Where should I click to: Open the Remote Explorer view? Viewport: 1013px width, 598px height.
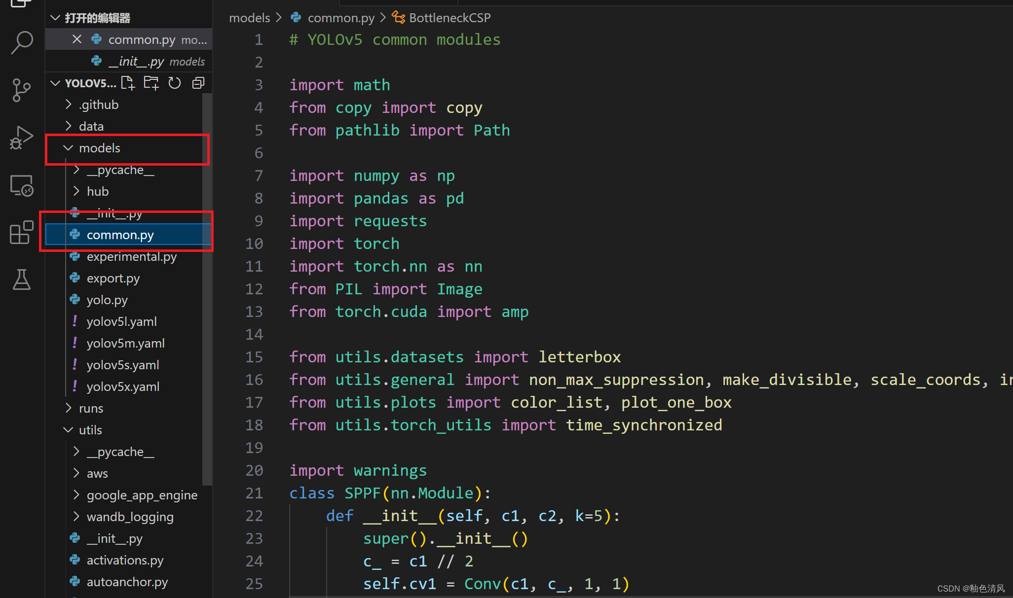click(22, 186)
